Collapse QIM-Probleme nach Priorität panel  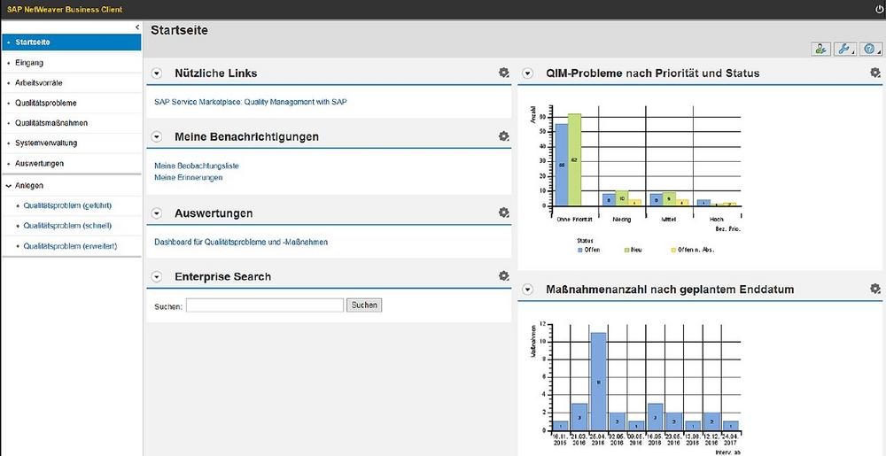click(528, 73)
